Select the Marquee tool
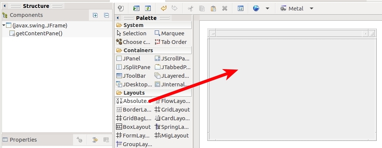382x148 pixels. pyautogui.click(x=170, y=33)
